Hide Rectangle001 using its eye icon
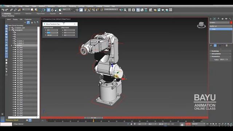Image resolution: width=233 pixels, height=131 pixels. 11,30
